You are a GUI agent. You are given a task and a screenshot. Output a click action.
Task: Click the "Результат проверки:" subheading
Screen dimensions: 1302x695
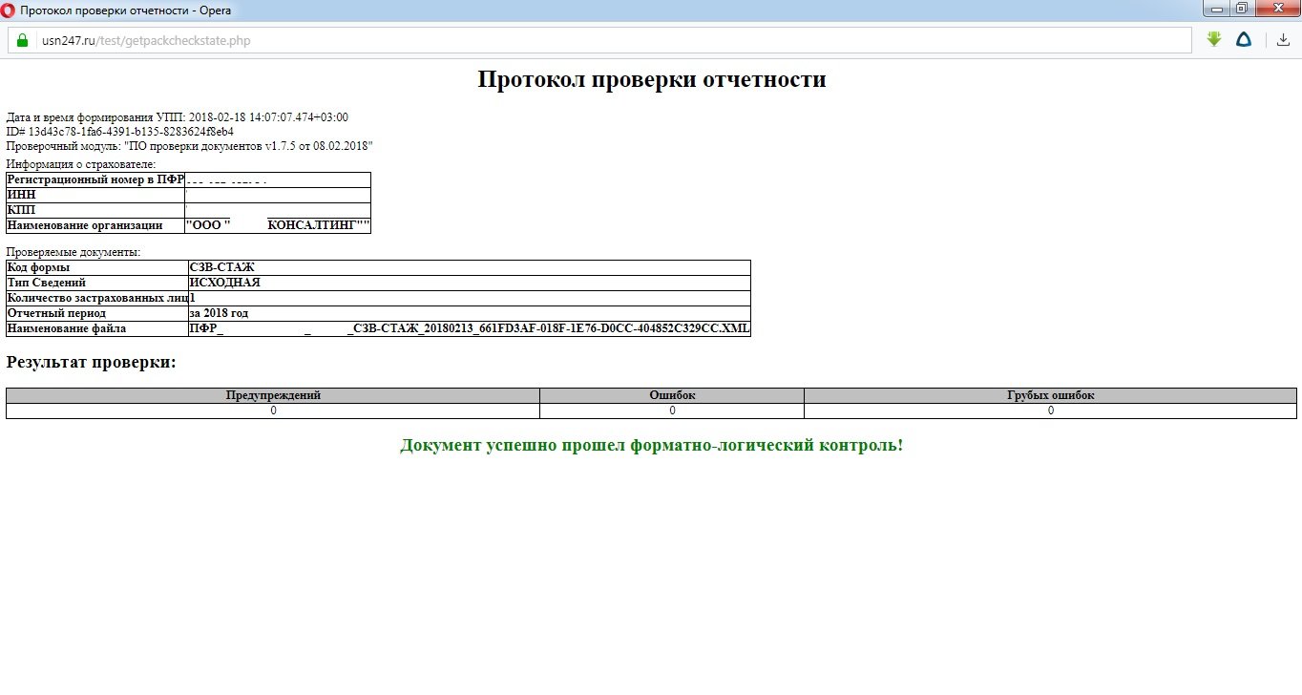pos(92,363)
